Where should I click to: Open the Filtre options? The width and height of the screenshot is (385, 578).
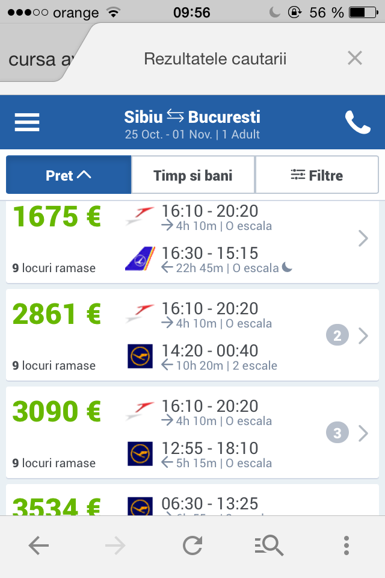pyautogui.click(x=316, y=175)
